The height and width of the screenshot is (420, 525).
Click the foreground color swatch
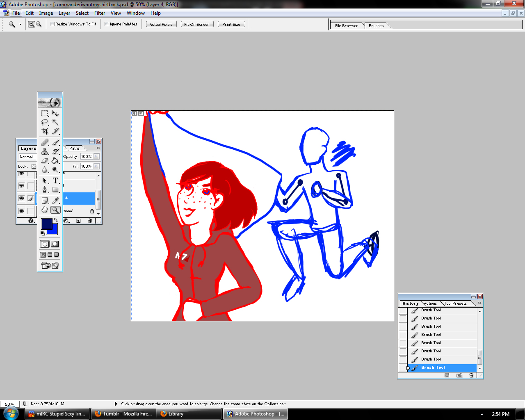(x=46, y=224)
